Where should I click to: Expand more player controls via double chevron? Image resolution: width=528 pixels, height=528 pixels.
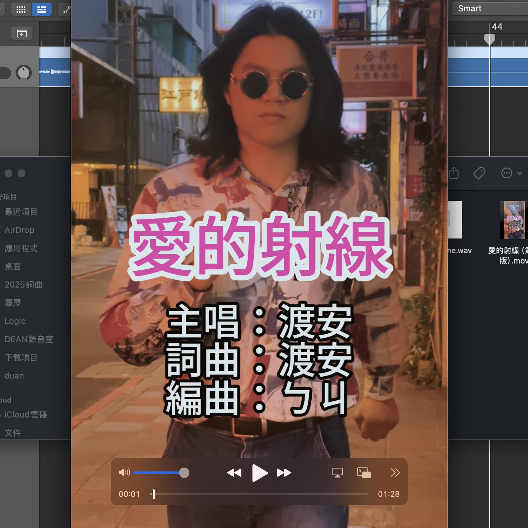coord(395,473)
